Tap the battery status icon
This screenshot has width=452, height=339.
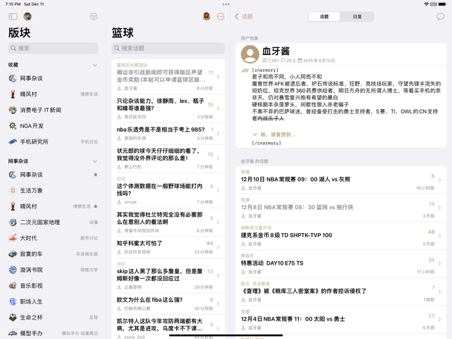[x=442, y=4]
